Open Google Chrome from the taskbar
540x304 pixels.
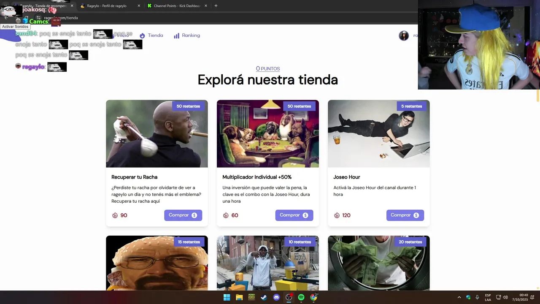pos(313,297)
